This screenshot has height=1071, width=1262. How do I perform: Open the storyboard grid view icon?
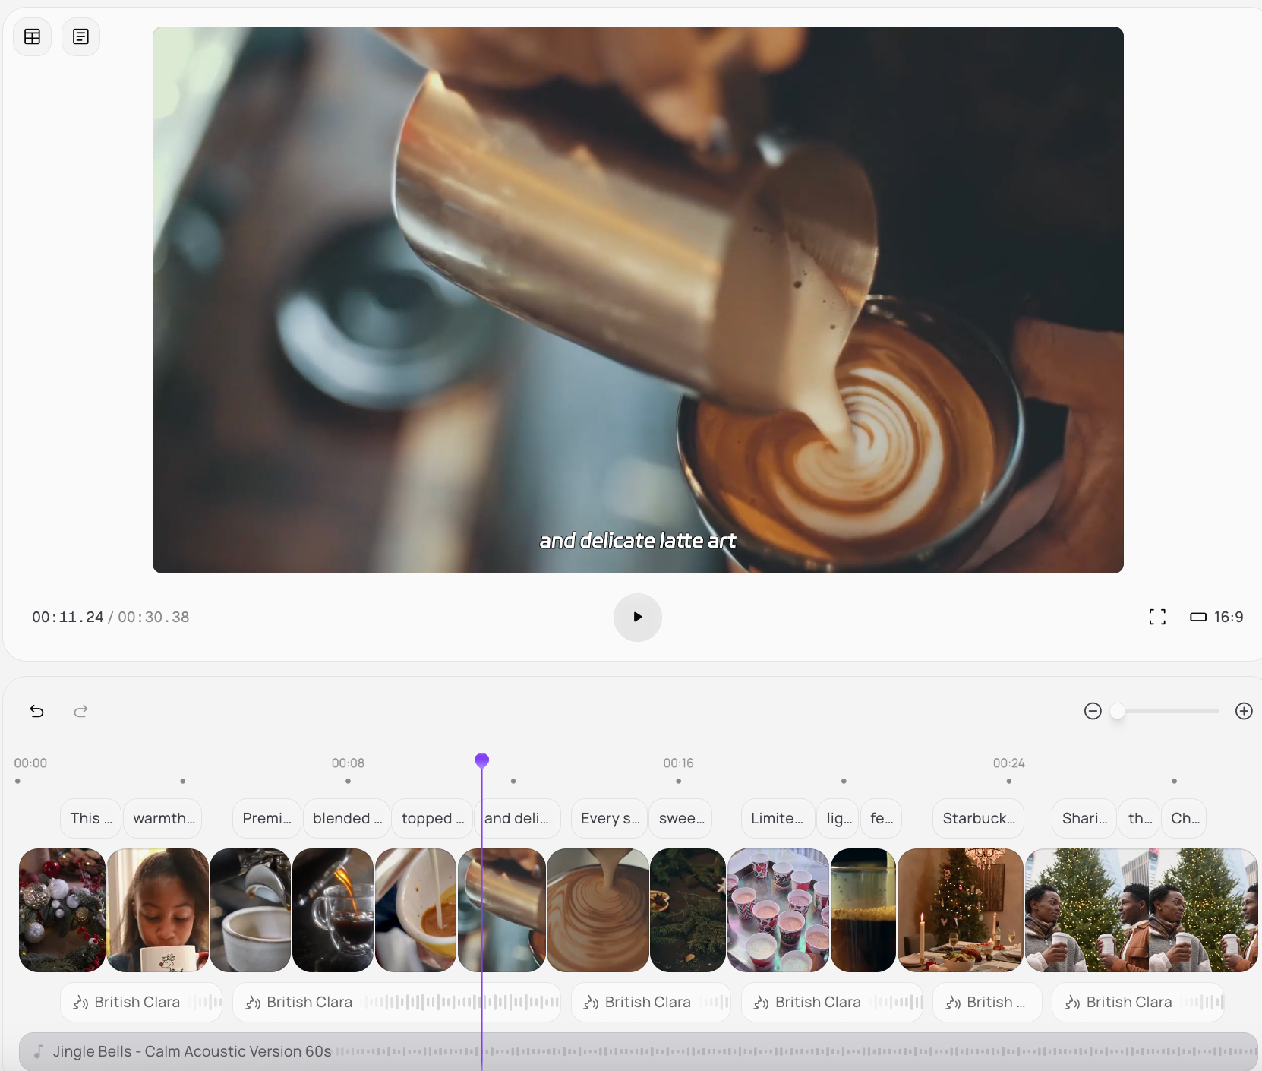click(x=32, y=36)
